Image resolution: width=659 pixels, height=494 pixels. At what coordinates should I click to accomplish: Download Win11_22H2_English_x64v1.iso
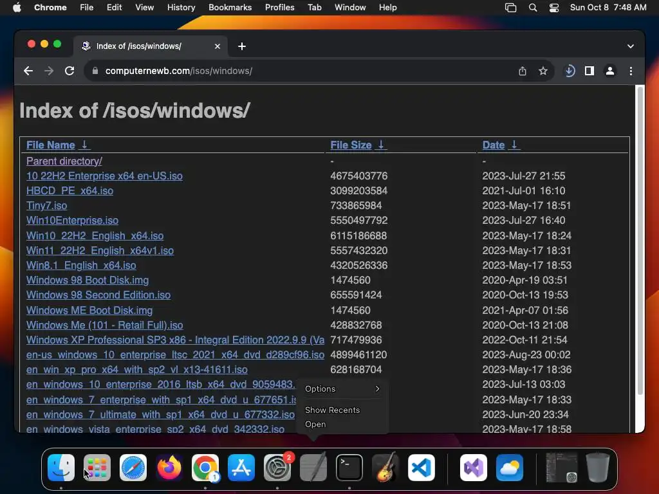pyautogui.click(x=100, y=250)
